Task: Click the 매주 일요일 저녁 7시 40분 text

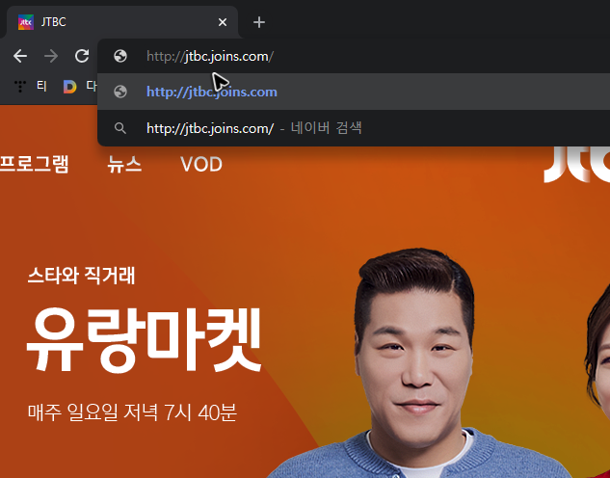Action: tap(132, 412)
